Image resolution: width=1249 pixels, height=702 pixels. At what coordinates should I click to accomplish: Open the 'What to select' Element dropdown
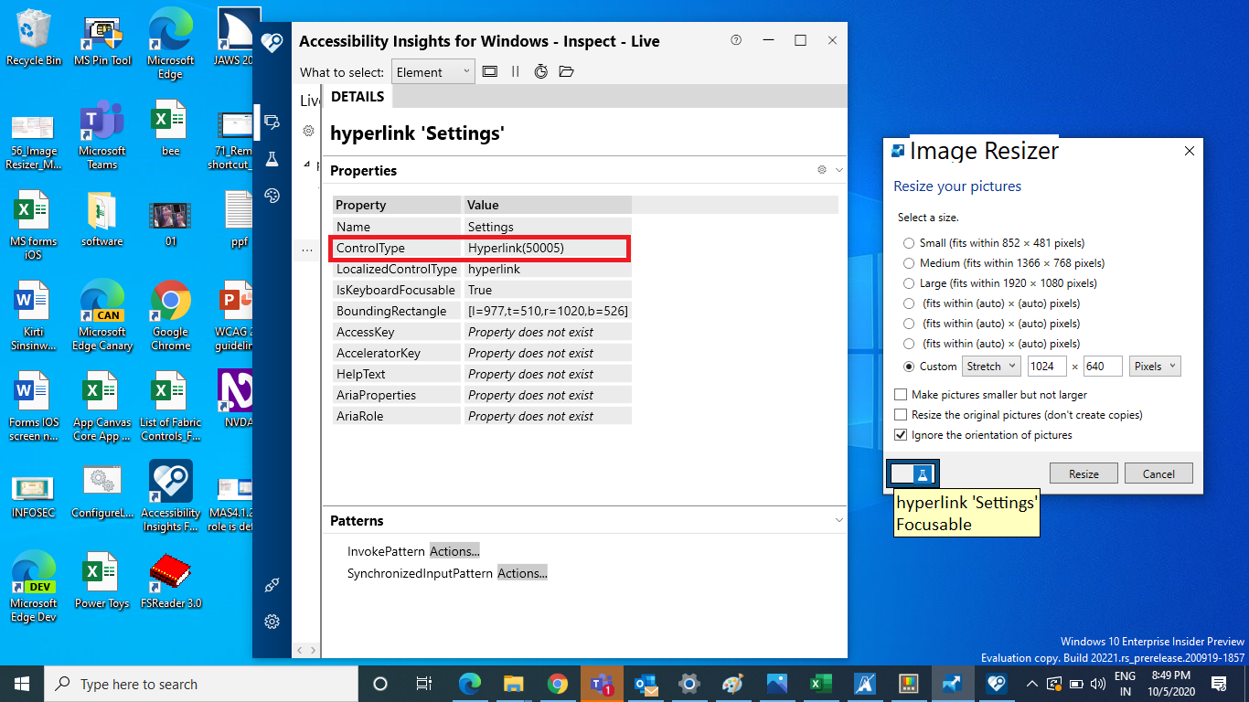432,71
